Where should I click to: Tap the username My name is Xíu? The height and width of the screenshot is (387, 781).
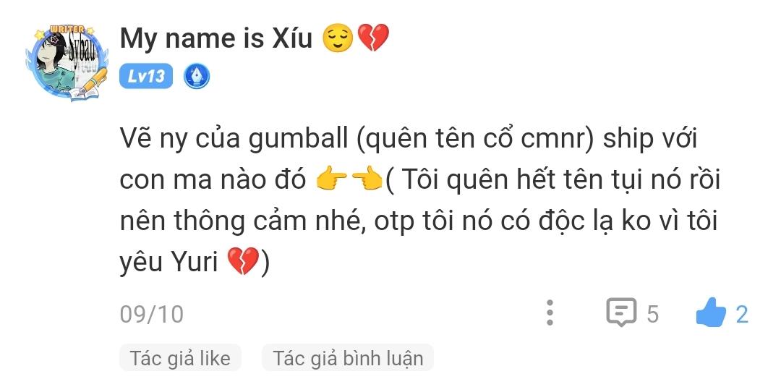click(x=216, y=38)
